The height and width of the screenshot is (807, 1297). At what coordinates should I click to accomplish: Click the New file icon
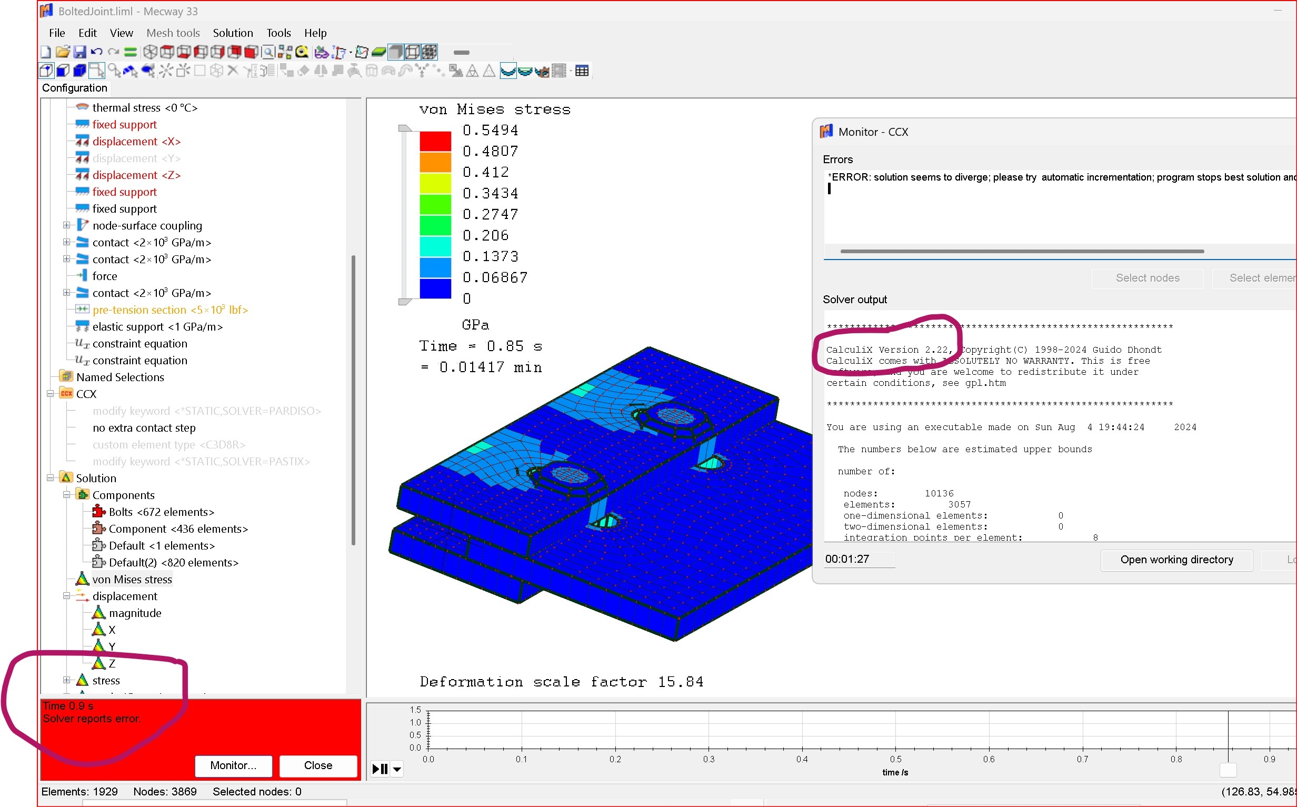(46, 52)
